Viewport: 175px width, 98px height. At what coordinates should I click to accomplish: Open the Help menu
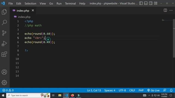click(x=82, y=4)
